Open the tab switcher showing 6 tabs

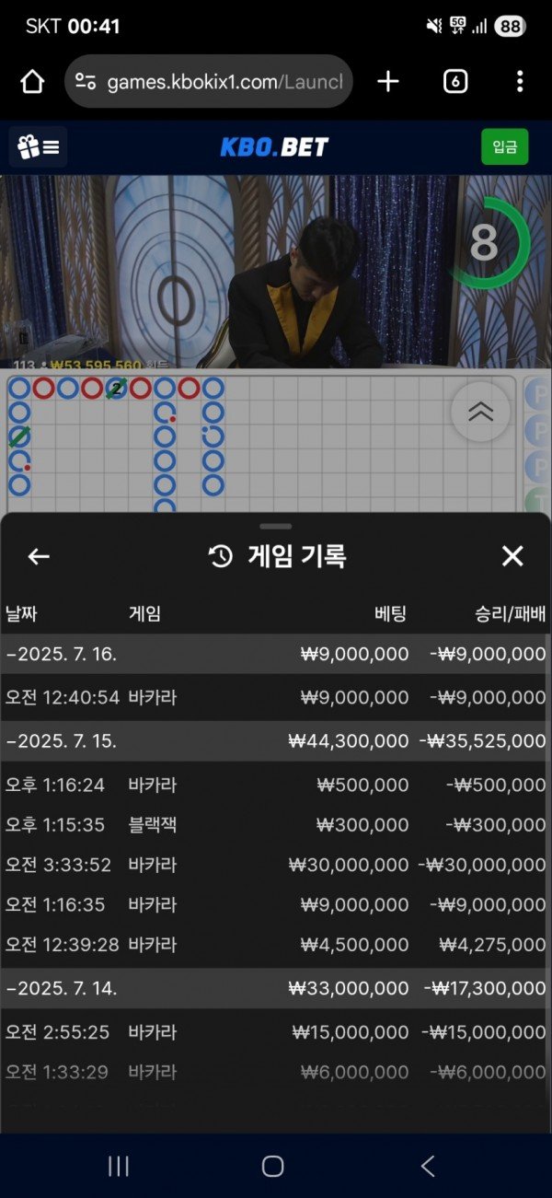click(x=454, y=82)
